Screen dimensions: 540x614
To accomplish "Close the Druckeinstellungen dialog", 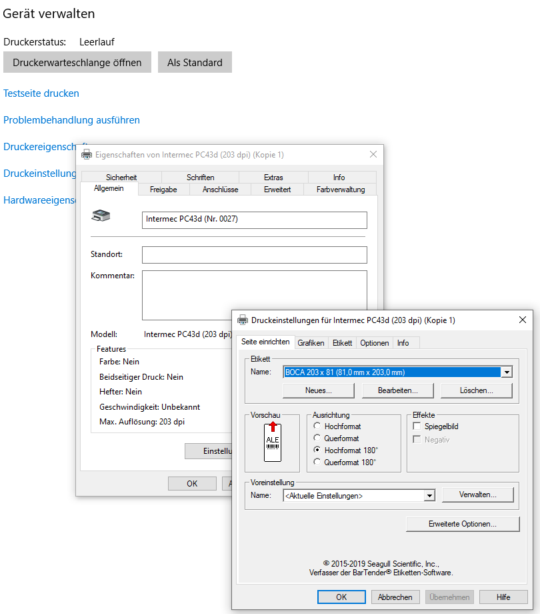I will (x=523, y=320).
